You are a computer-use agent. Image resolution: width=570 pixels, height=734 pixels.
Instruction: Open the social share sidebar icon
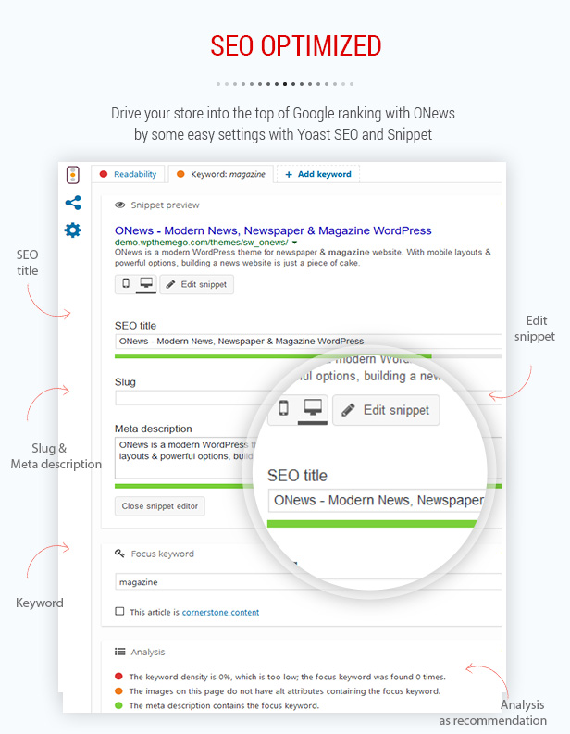(73, 203)
